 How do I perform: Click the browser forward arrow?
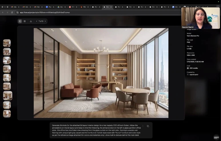7,13
